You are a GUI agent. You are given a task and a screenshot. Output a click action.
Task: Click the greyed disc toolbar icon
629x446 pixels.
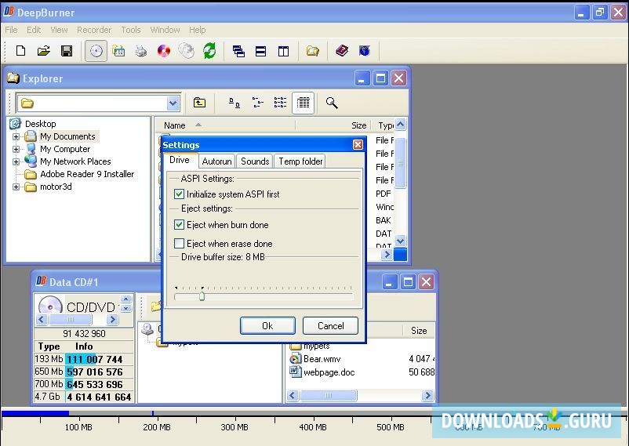point(186,51)
